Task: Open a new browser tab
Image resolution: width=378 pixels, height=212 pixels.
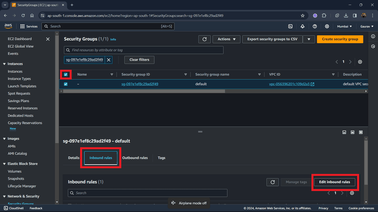Action: pos(72,5)
